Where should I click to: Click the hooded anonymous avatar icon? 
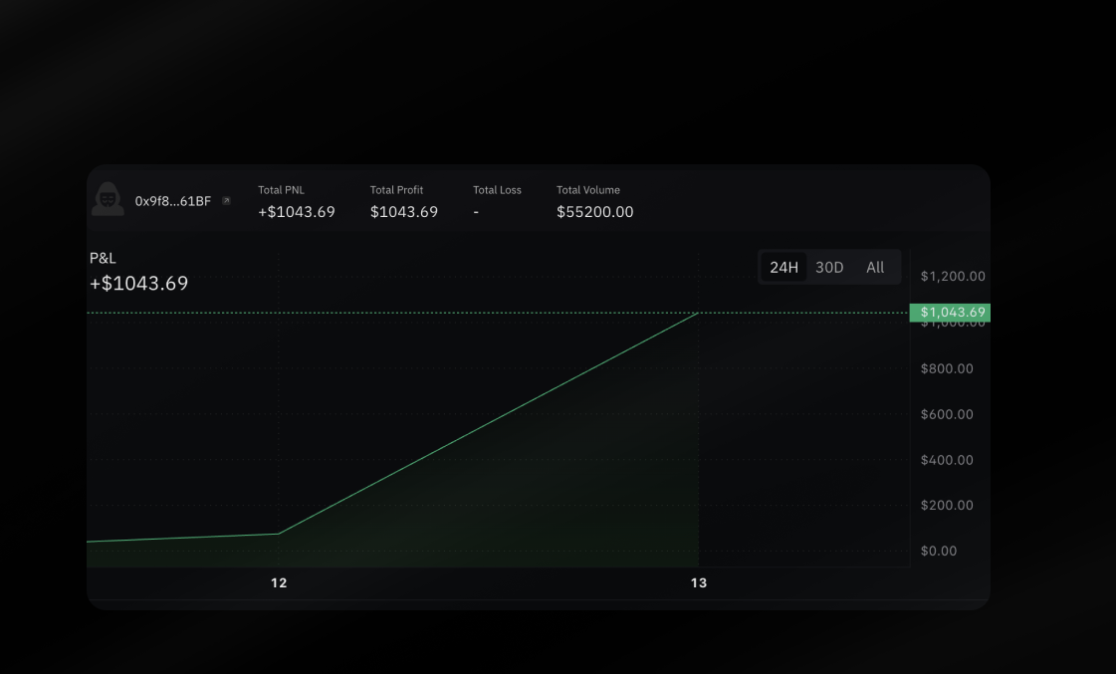click(108, 198)
